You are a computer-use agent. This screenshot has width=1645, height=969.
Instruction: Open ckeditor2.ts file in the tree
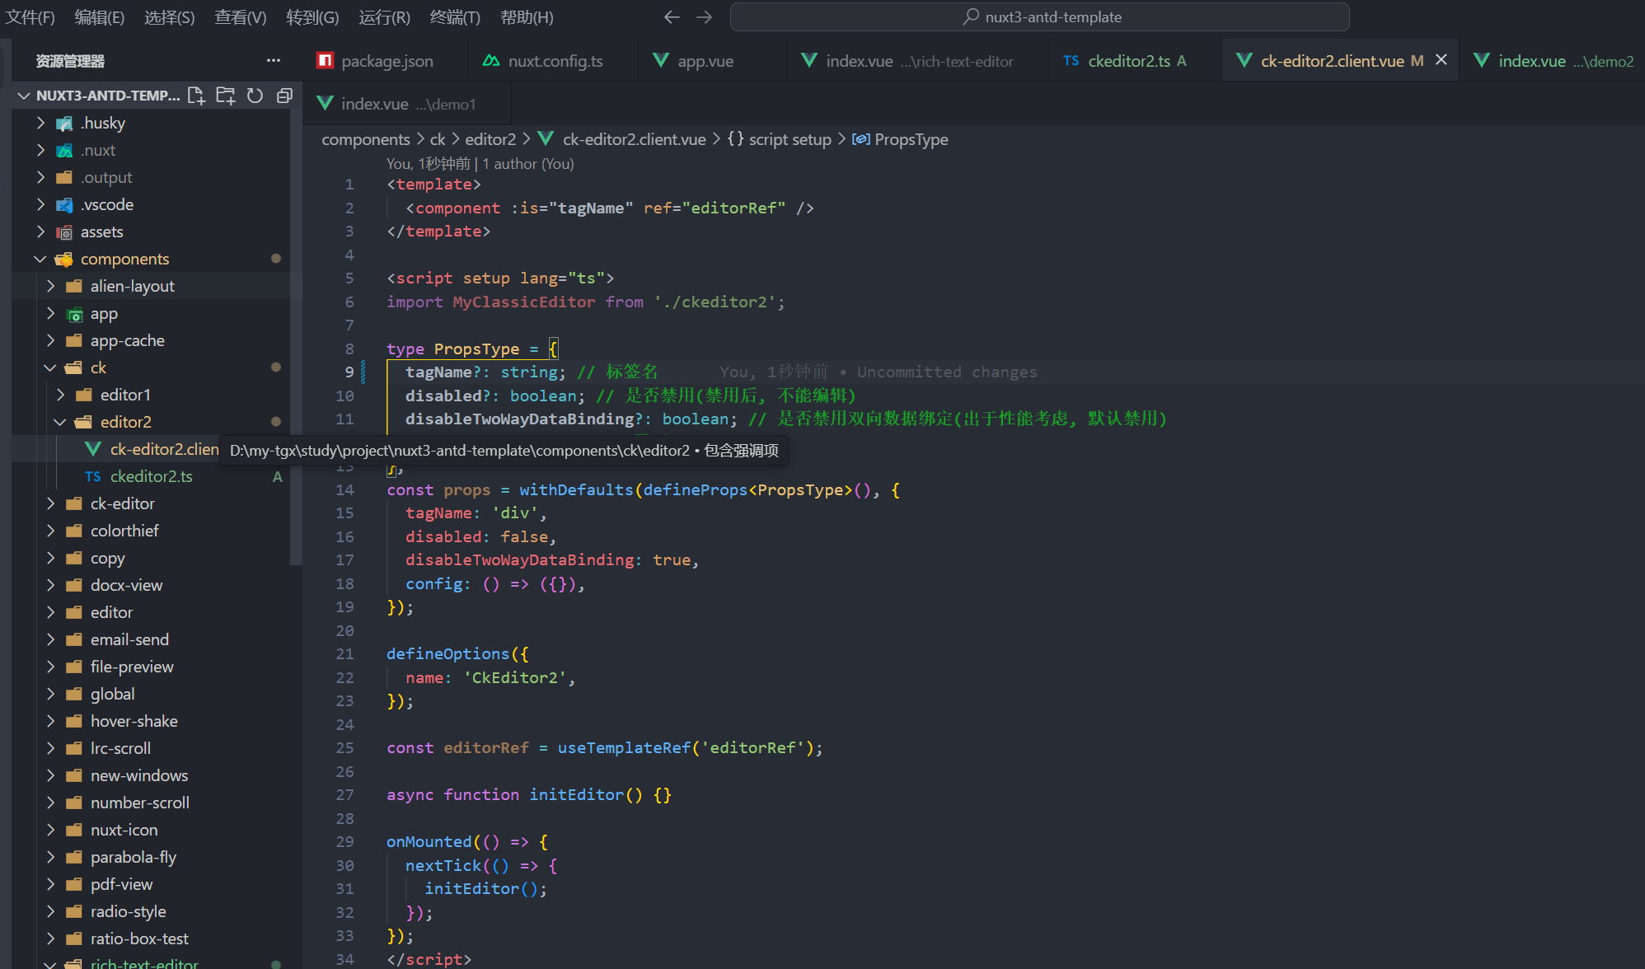pyautogui.click(x=151, y=476)
